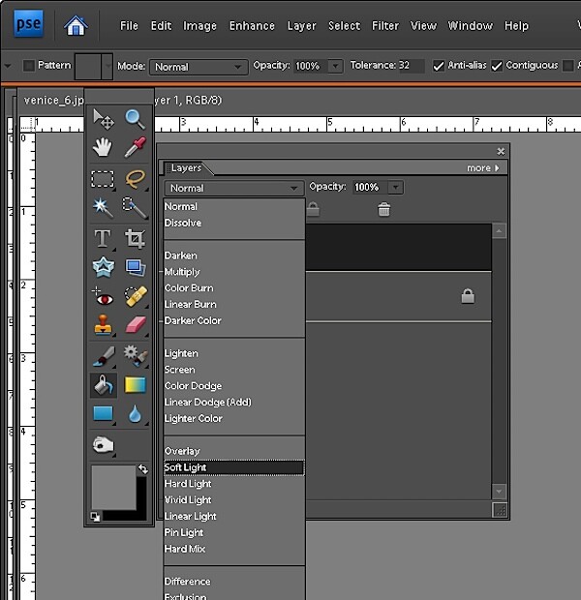Reset default colors small squares icon
The width and height of the screenshot is (581, 600).
[x=95, y=517]
